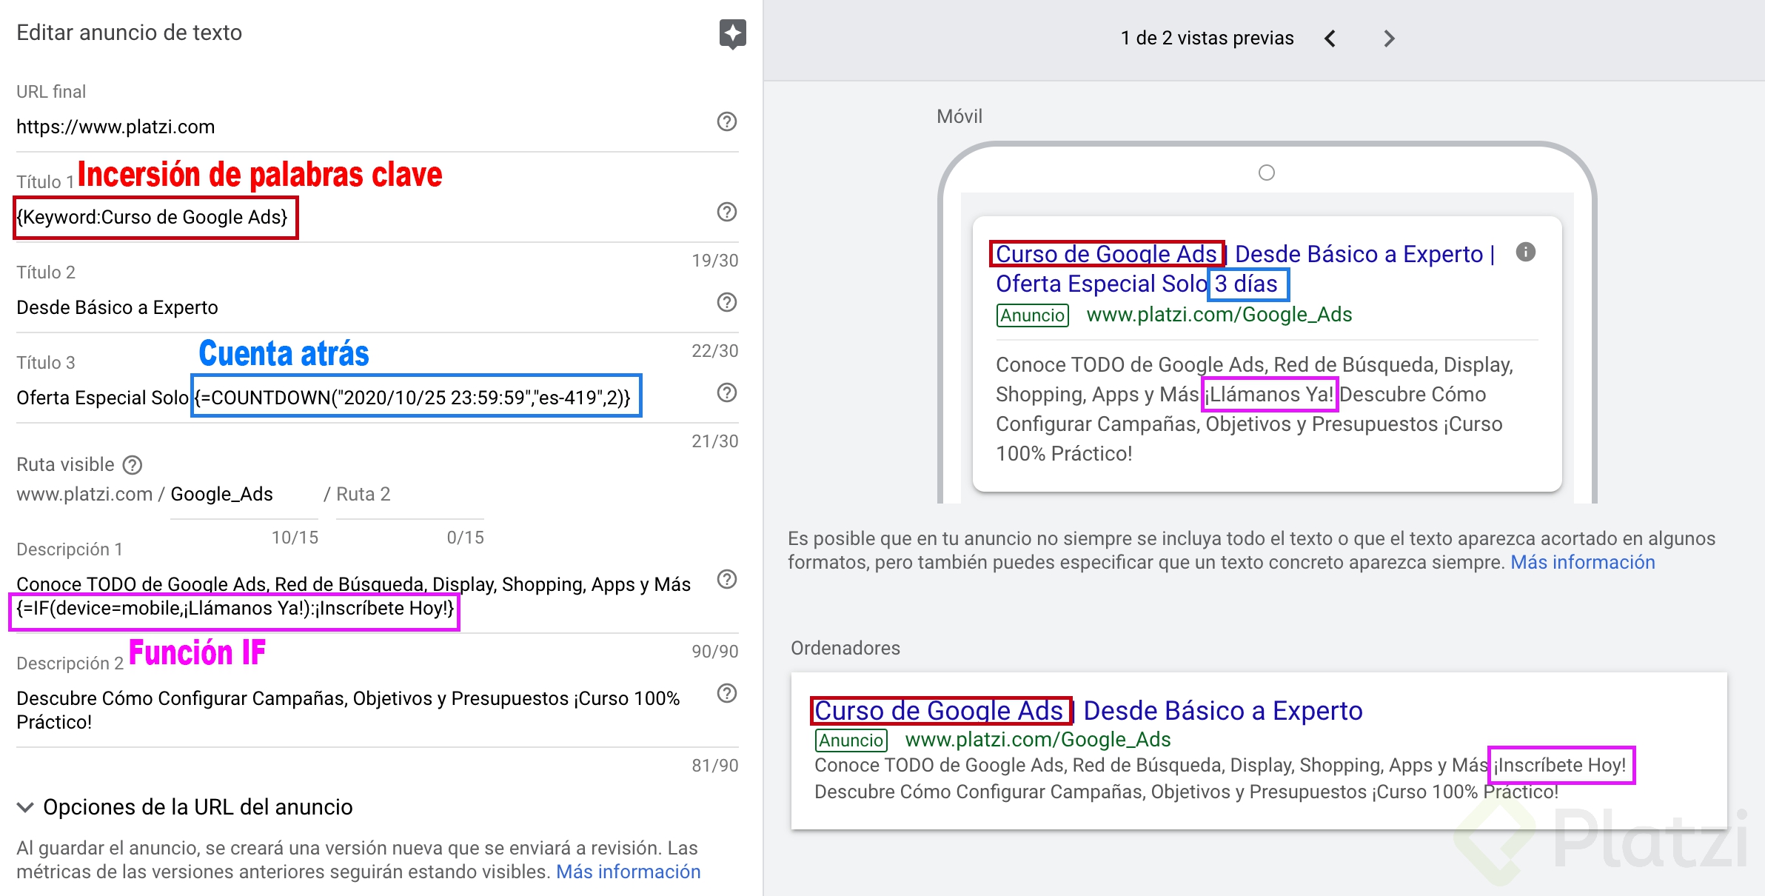Go to previous ad preview

(x=1330, y=39)
